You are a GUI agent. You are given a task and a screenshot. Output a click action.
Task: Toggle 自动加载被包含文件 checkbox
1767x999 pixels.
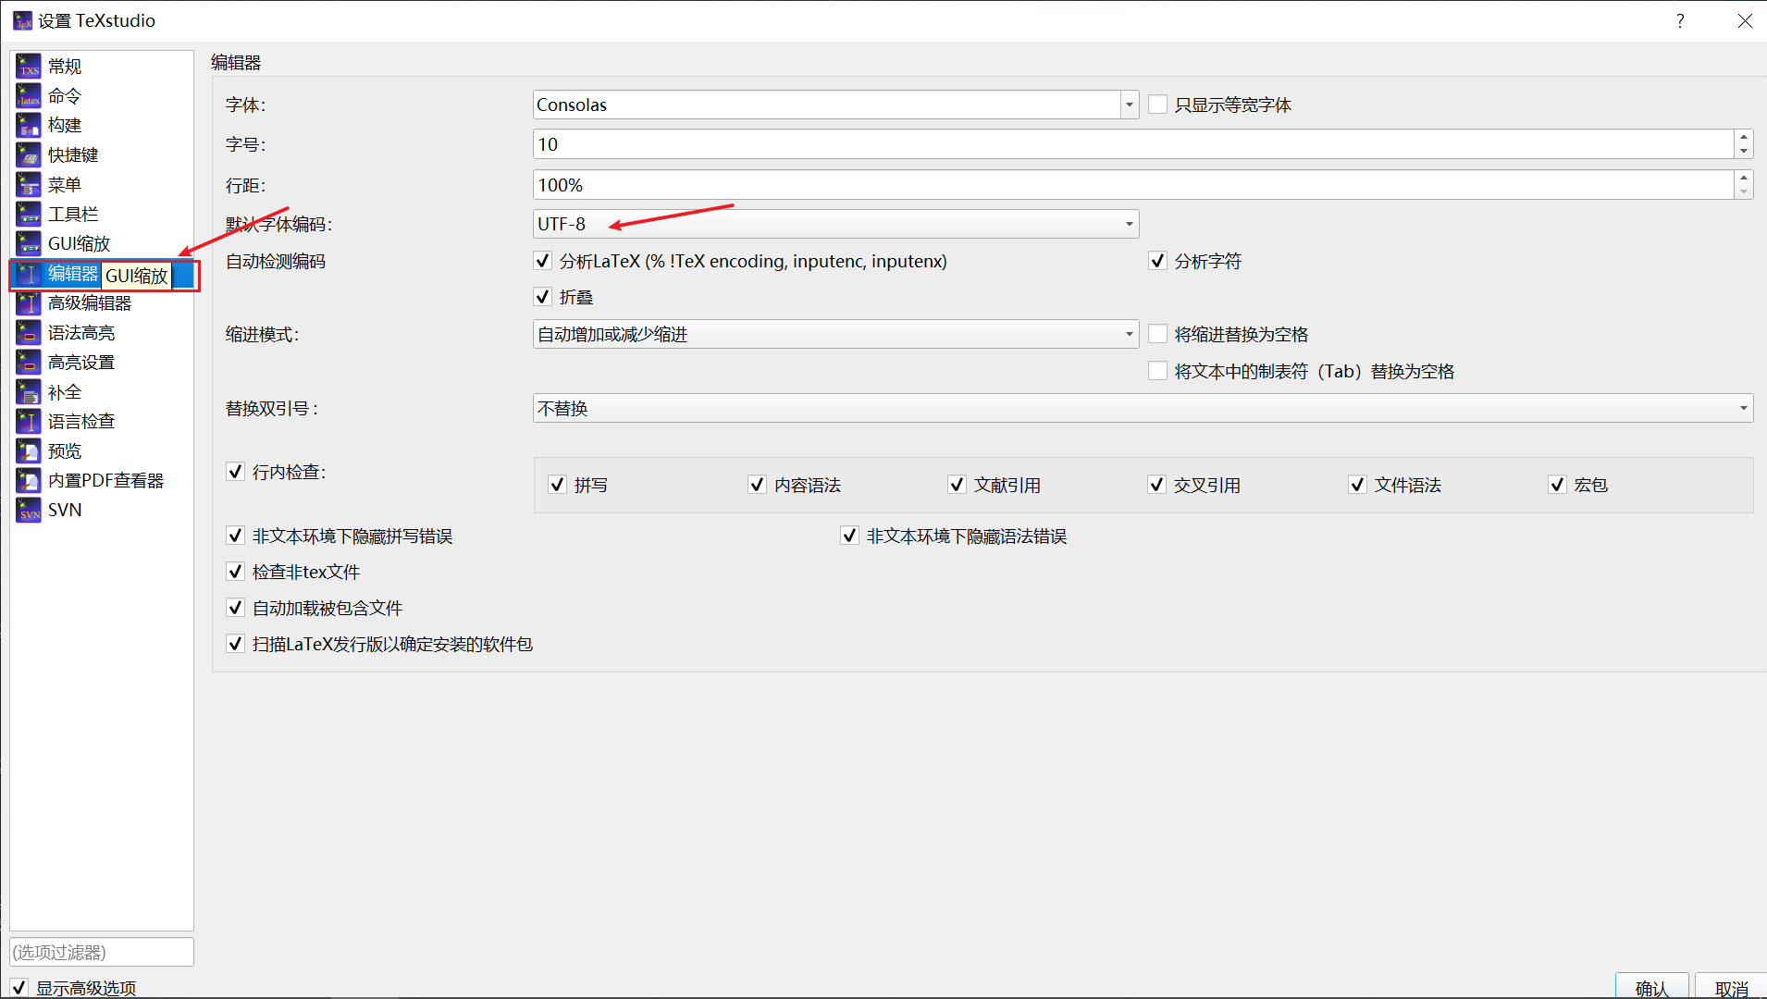coord(236,608)
